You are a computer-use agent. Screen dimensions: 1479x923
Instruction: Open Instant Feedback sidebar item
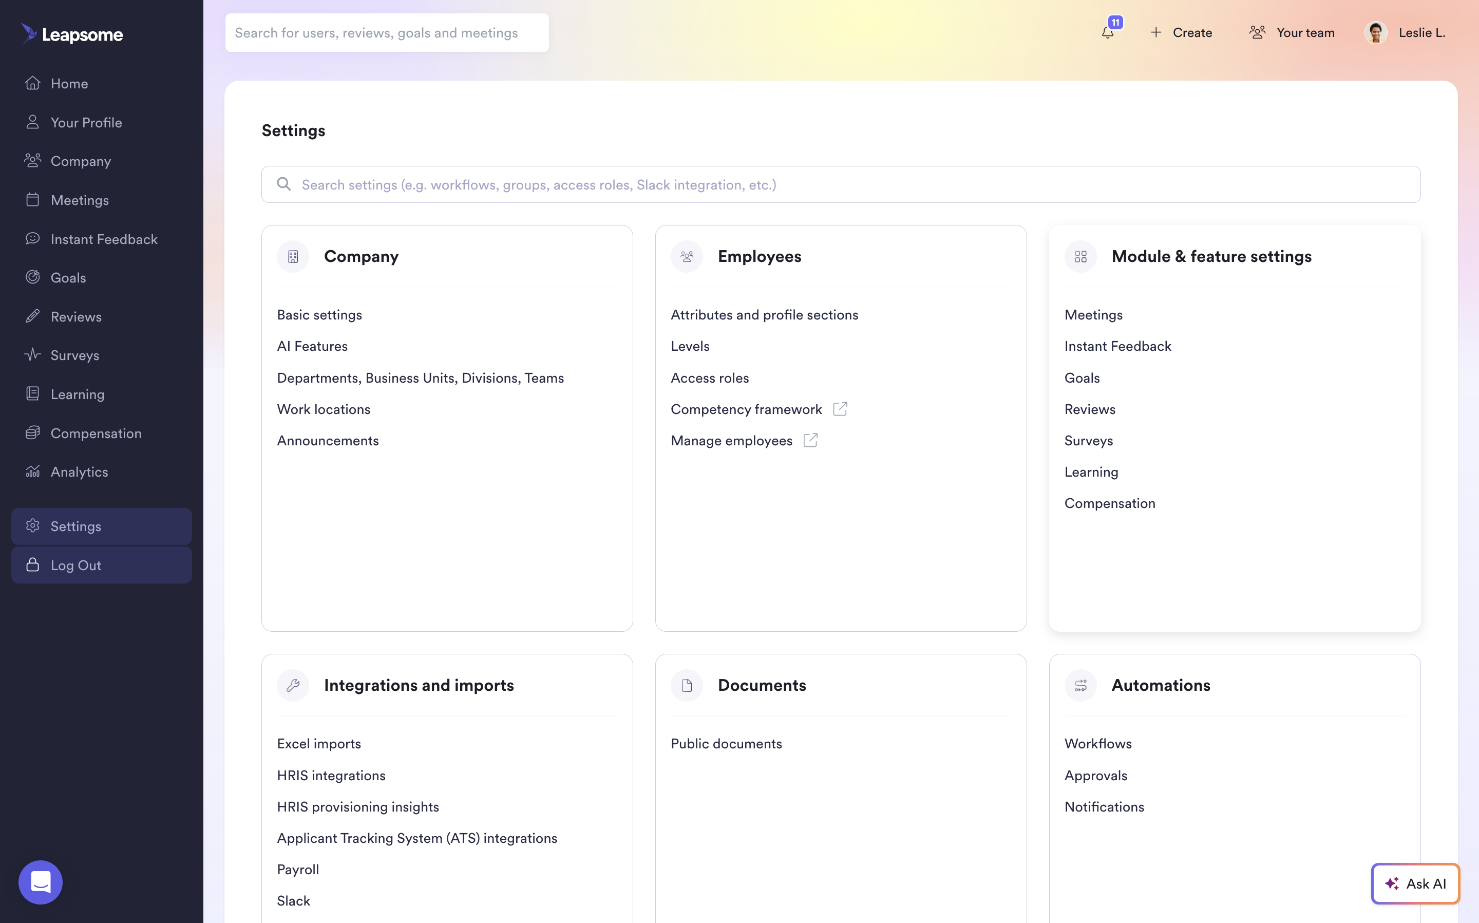(101, 239)
